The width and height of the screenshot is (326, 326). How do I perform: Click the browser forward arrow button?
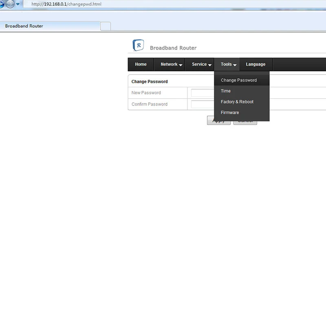(10, 4)
